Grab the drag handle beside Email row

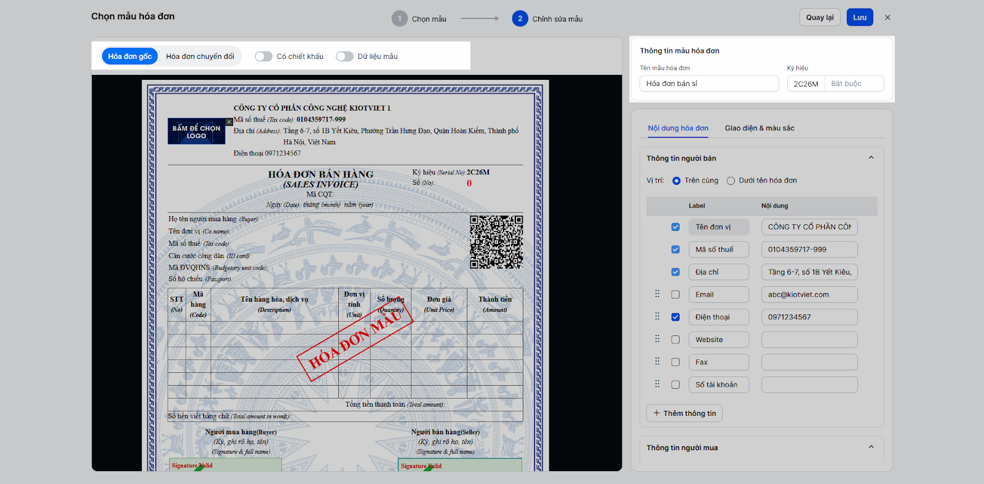tap(657, 294)
